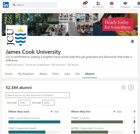Switch to the Posts tab
This screenshot has height=134, width=140.
pos(56,74)
